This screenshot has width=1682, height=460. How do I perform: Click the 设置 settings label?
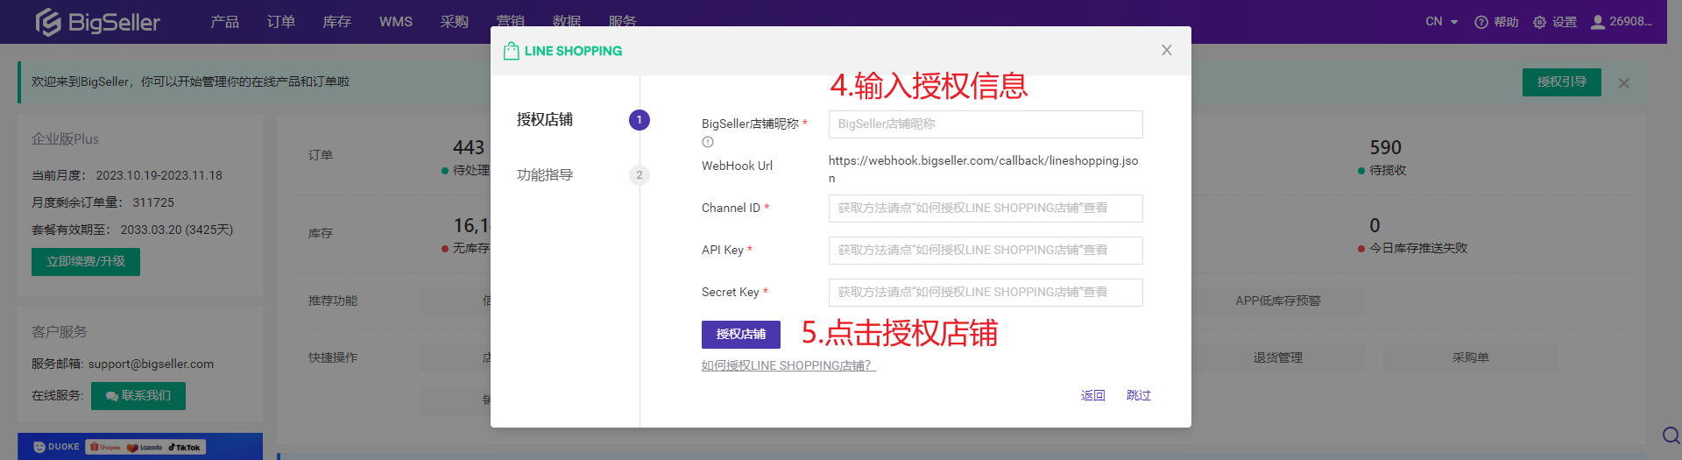click(1565, 22)
